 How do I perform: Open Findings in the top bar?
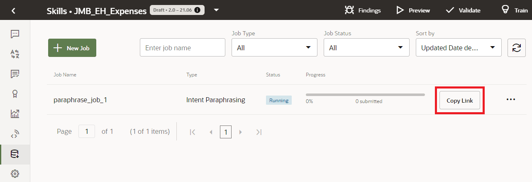pyautogui.click(x=363, y=10)
